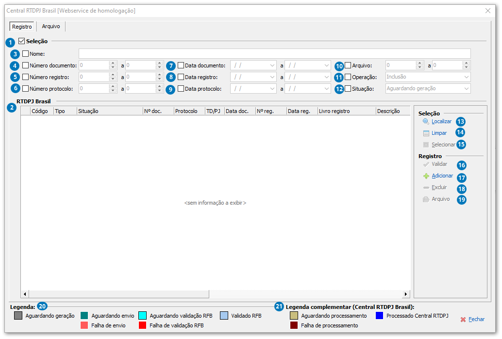Close the Central RTDPJ Brasil window
The image size is (502, 339).
(x=488, y=11)
